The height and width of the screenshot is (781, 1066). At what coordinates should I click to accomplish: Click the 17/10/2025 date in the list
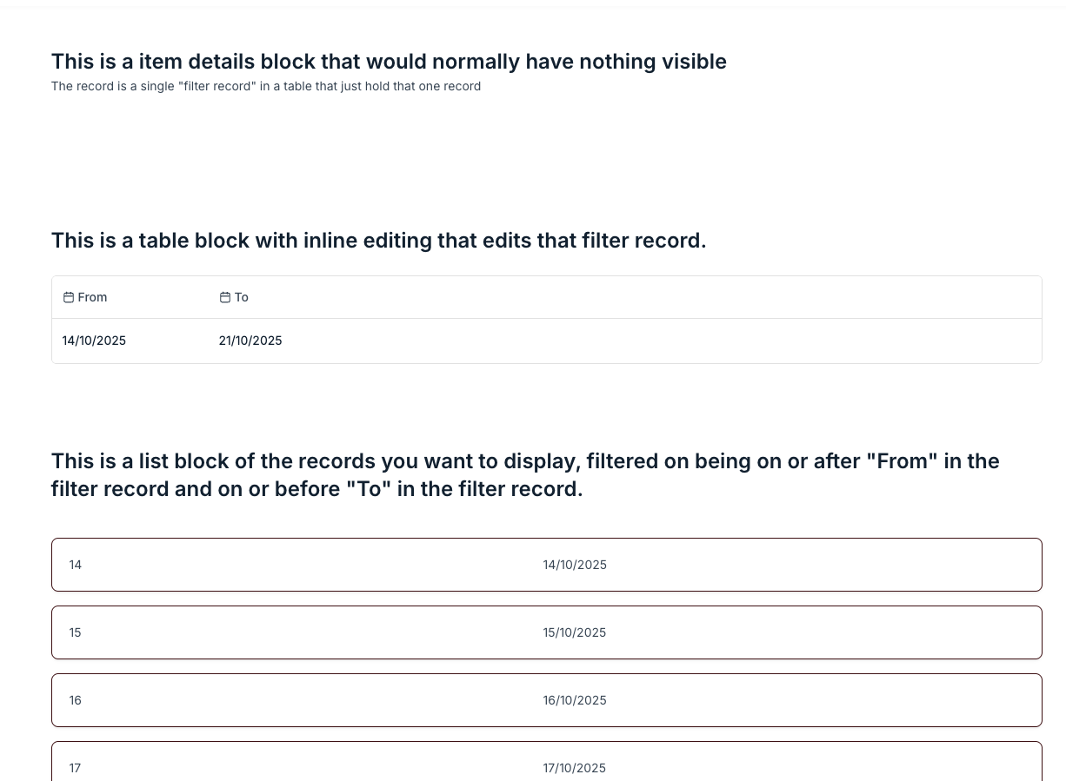pyautogui.click(x=575, y=768)
